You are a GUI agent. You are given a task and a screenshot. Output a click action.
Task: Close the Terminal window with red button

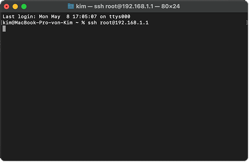7,6
